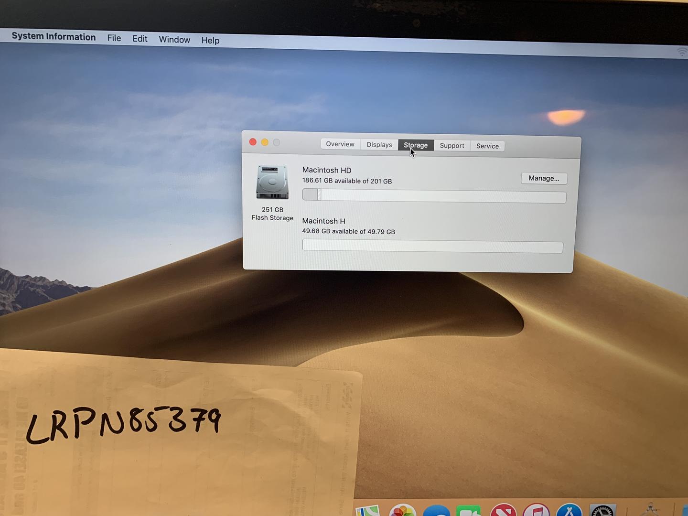688x516 pixels.
Task: Open Maps from the Dock
Action: [367, 510]
